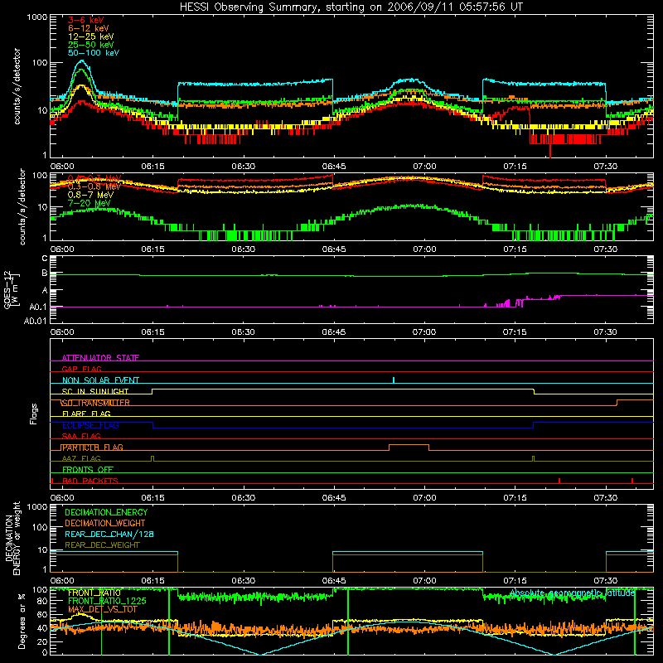Click 07:15 tick label under the GOES panel
Image resolution: width=663 pixels, height=663 pixels.
tap(515, 332)
